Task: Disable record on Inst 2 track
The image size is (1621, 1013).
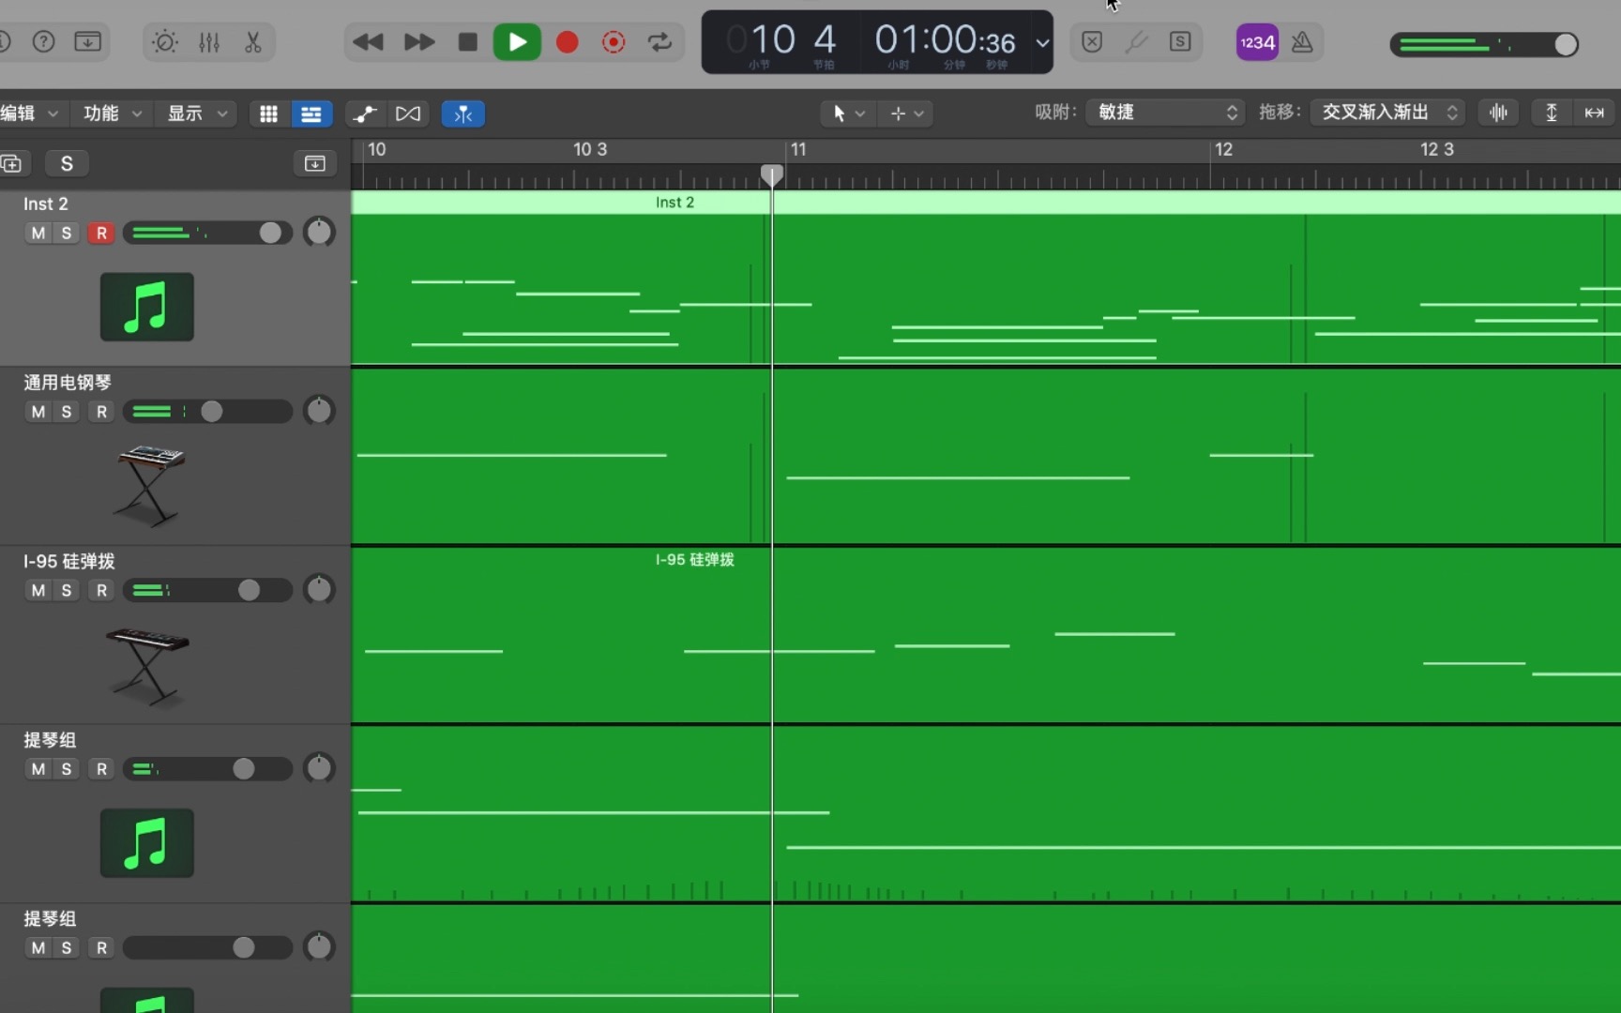Action: pos(101,233)
